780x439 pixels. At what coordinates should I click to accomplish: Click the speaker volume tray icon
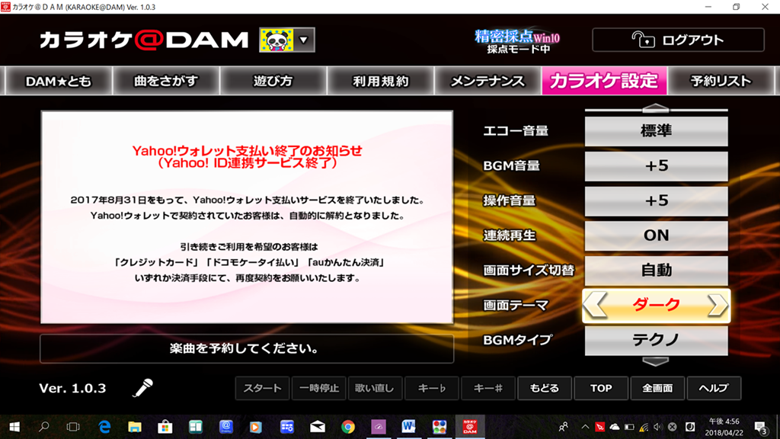[658, 427]
